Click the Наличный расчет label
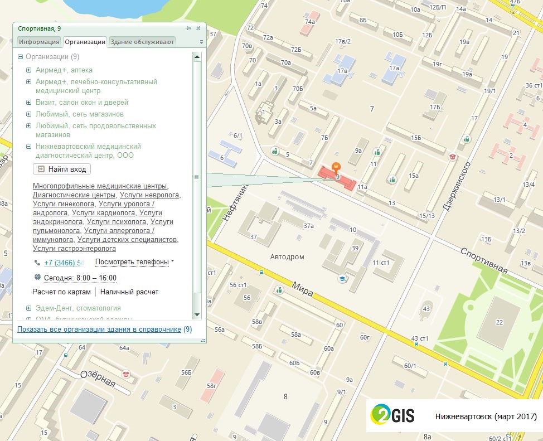The height and width of the screenshot is (441, 543). (x=129, y=292)
